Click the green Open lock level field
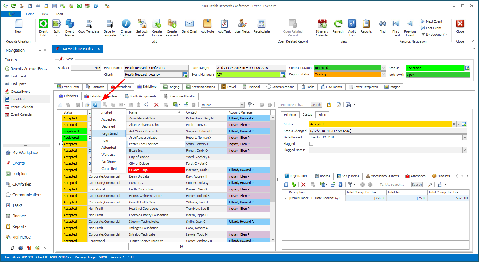Image resolution: width=479 pixels, height=262 pixels. (438, 75)
